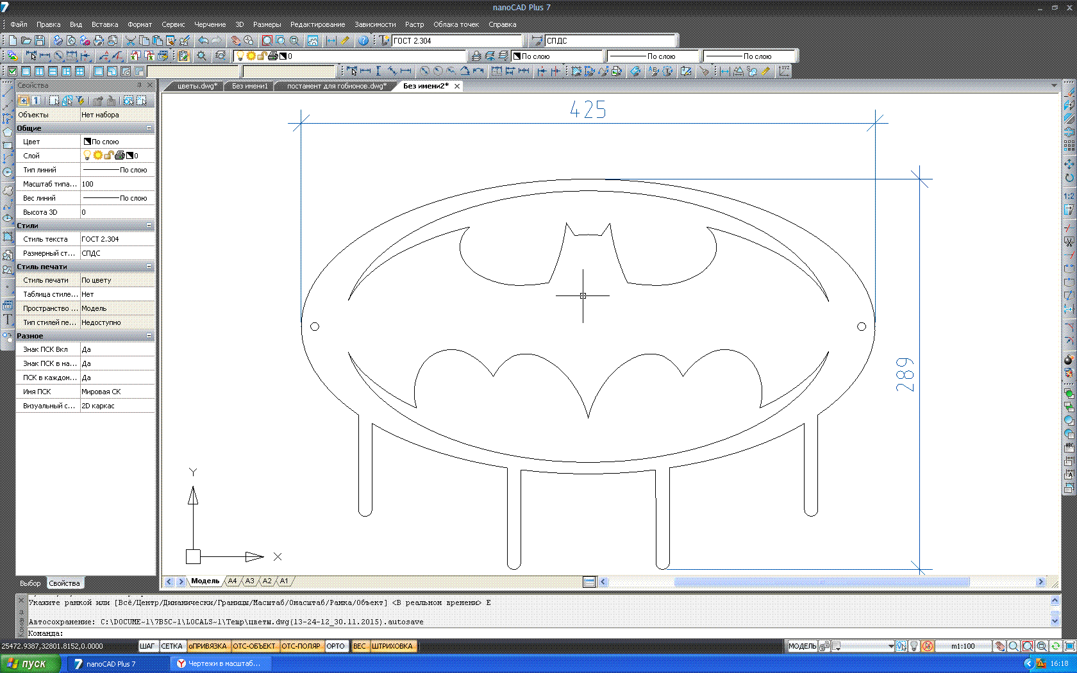
Task: Switch to цветы.dwg* document tab
Action: (197, 86)
